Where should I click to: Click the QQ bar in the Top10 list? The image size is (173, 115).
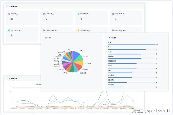(x=127, y=49)
